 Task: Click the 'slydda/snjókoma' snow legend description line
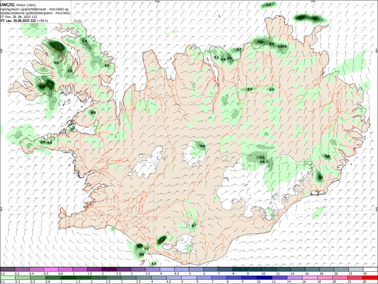point(35,13)
